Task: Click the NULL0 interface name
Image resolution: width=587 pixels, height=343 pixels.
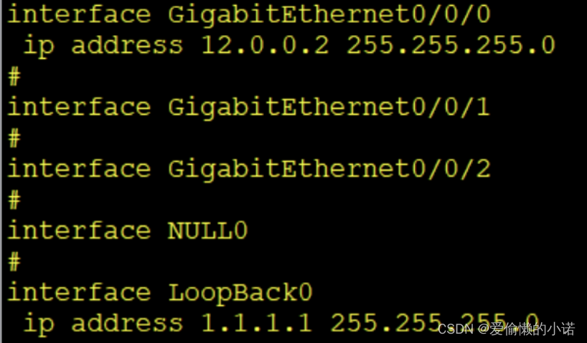Action: coord(208,231)
